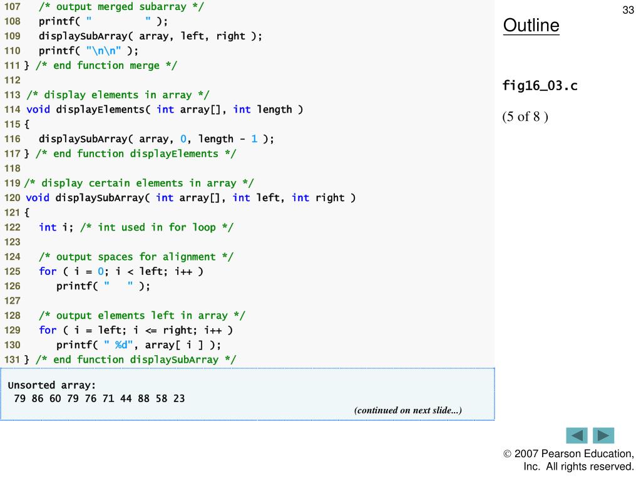Viewport: 641px width, 481px height.
Task: Select 'output spaces for alignment' comment
Action: click(x=136, y=257)
